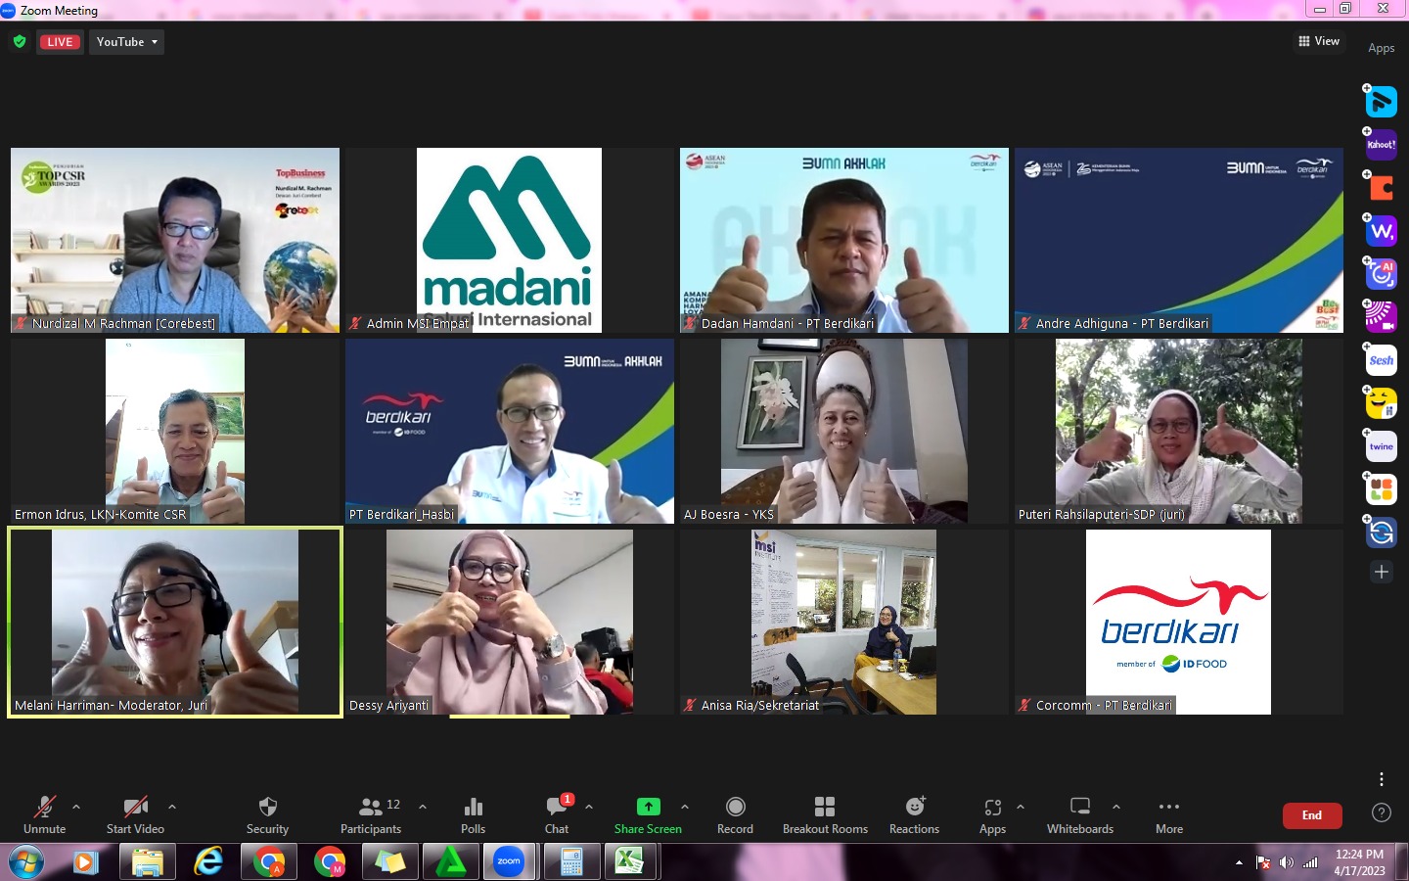Select Melani Harriman's video tile
This screenshot has width=1409, height=881.
tap(175, 622)
